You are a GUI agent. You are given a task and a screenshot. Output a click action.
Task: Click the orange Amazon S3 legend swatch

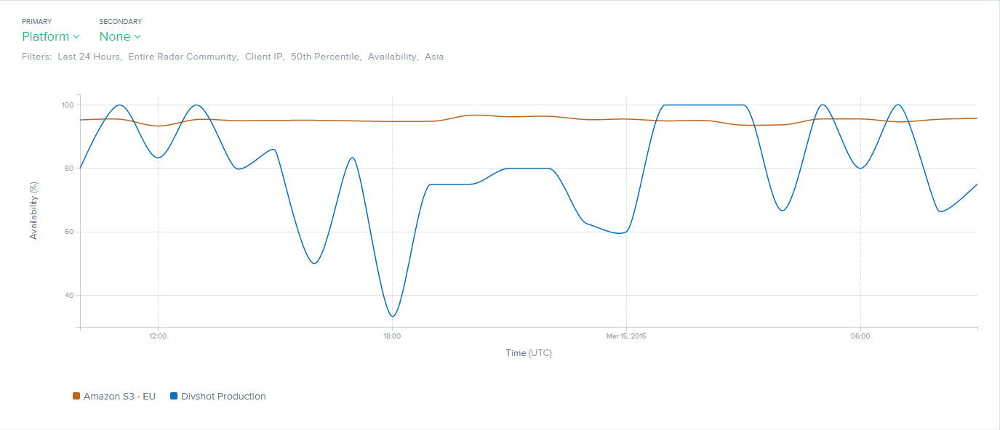(x=76, y=397)
